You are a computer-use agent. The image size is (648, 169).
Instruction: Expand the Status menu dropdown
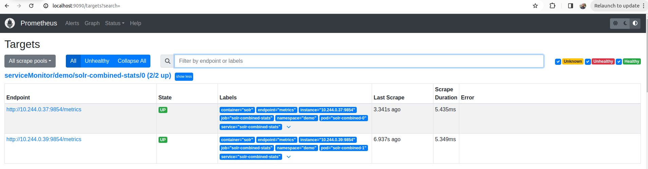(x=114, y=23)
